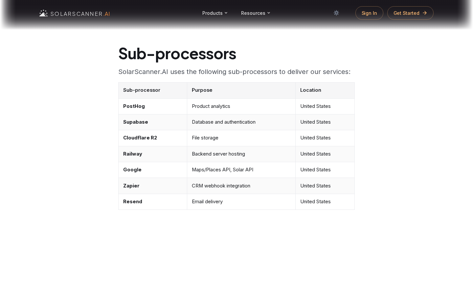
Task: Click the Email delivery cell
Action: click(x=241, y=202)
